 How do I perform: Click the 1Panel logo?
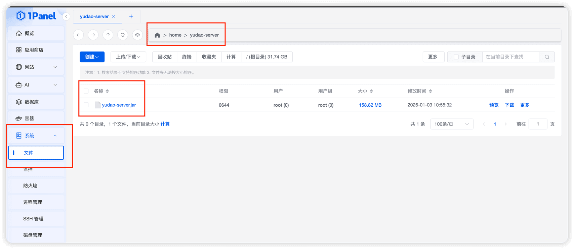[36, 16]
